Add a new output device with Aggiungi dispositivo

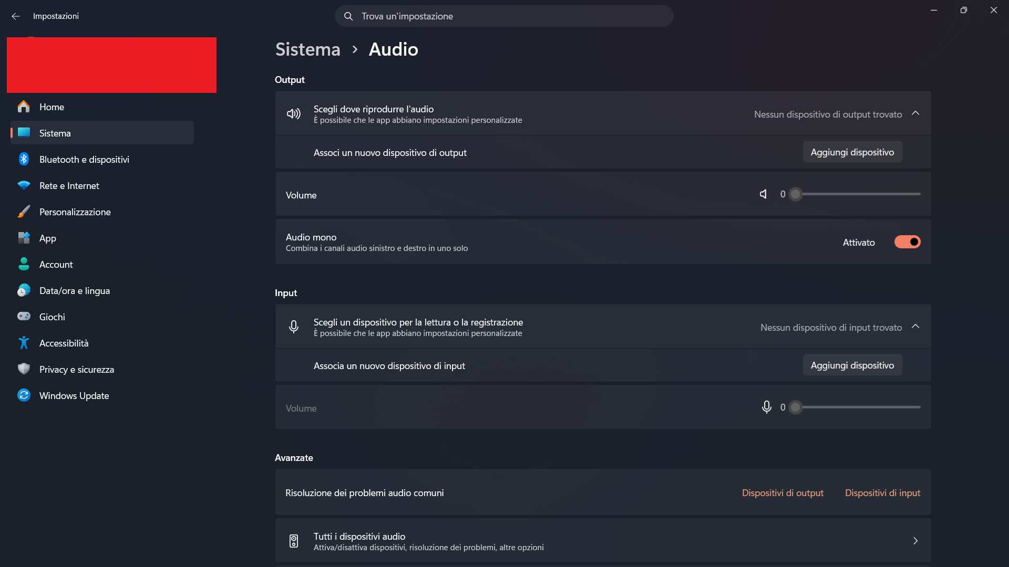click(x=852, y=152)
